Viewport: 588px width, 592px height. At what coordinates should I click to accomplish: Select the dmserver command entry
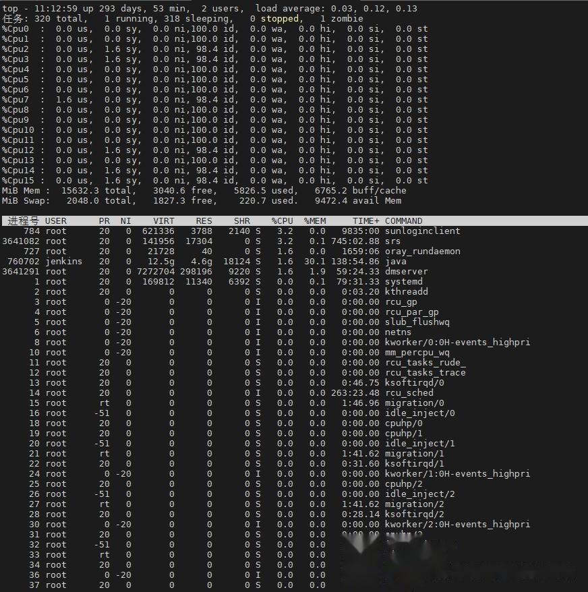point(406,272)
